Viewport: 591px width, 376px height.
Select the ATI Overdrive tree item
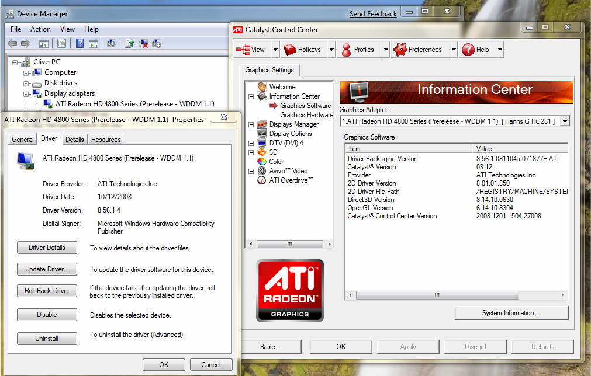pos(291,180)
